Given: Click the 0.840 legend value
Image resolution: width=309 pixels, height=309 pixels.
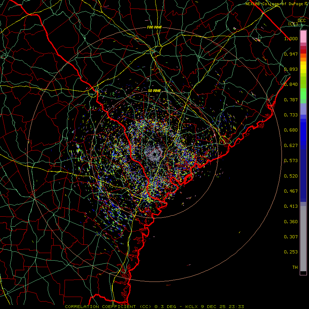Looking at the screenshot, I should tap(291, 84).
